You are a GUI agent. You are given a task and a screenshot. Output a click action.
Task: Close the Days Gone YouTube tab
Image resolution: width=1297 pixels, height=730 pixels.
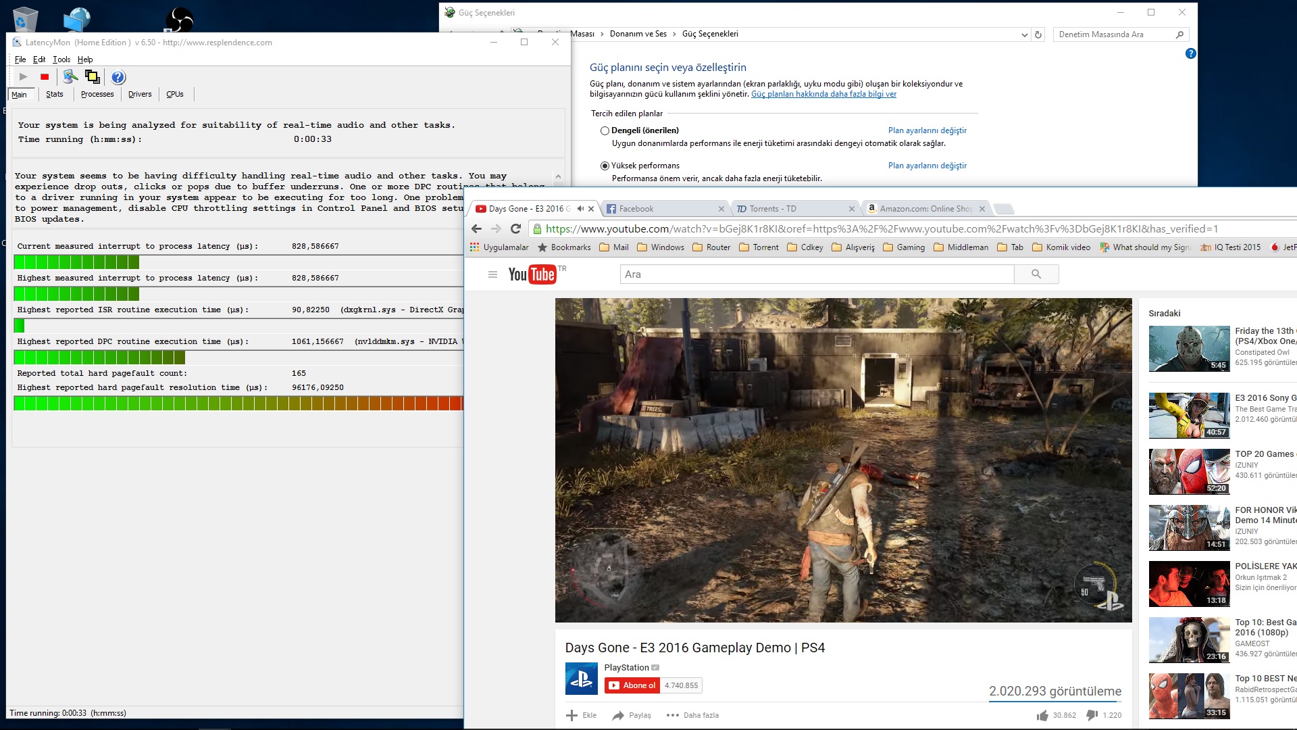(x=591, y=209)
